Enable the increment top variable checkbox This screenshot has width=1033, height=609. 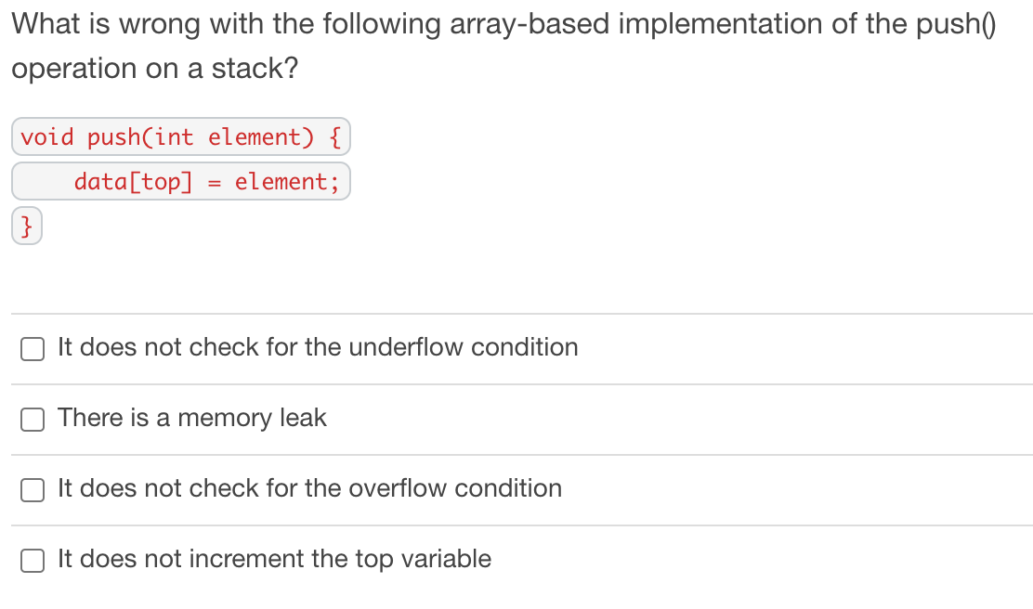point(33,561)
